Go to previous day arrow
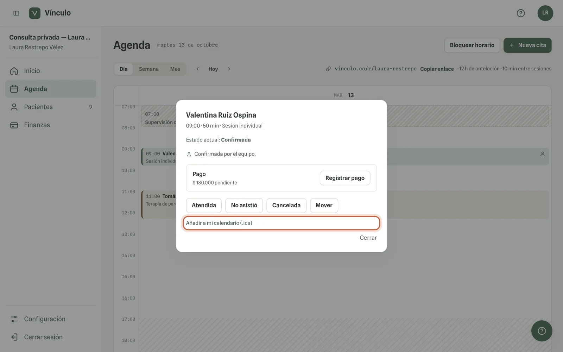The width and height of the screenshot is (563, 352). pos(198,69)
